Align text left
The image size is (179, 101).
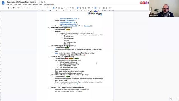click(78, 8)
